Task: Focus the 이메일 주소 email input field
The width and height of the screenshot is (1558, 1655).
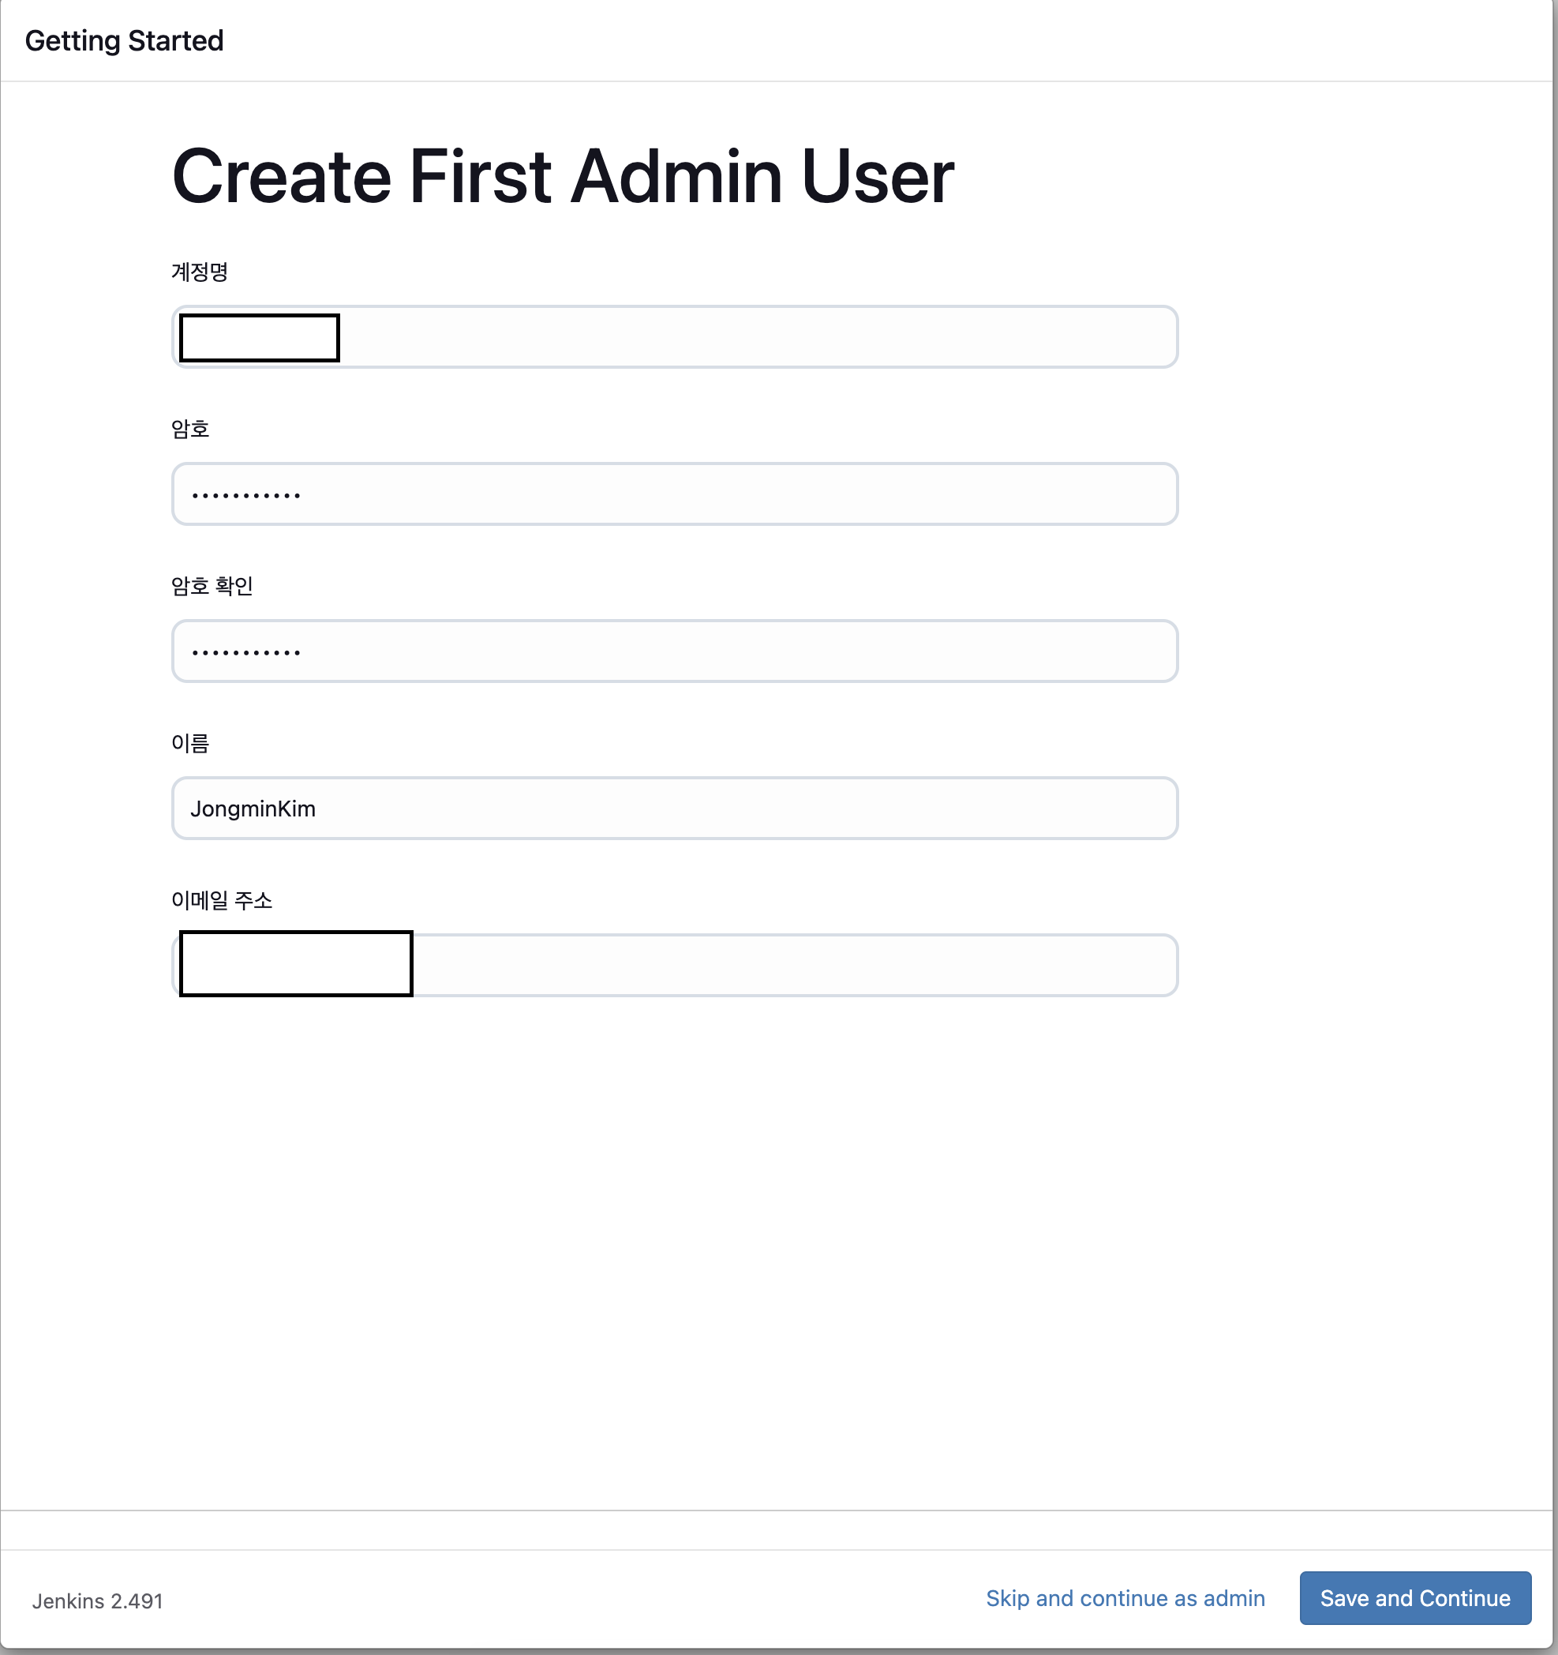Action: tap(791, 966)
